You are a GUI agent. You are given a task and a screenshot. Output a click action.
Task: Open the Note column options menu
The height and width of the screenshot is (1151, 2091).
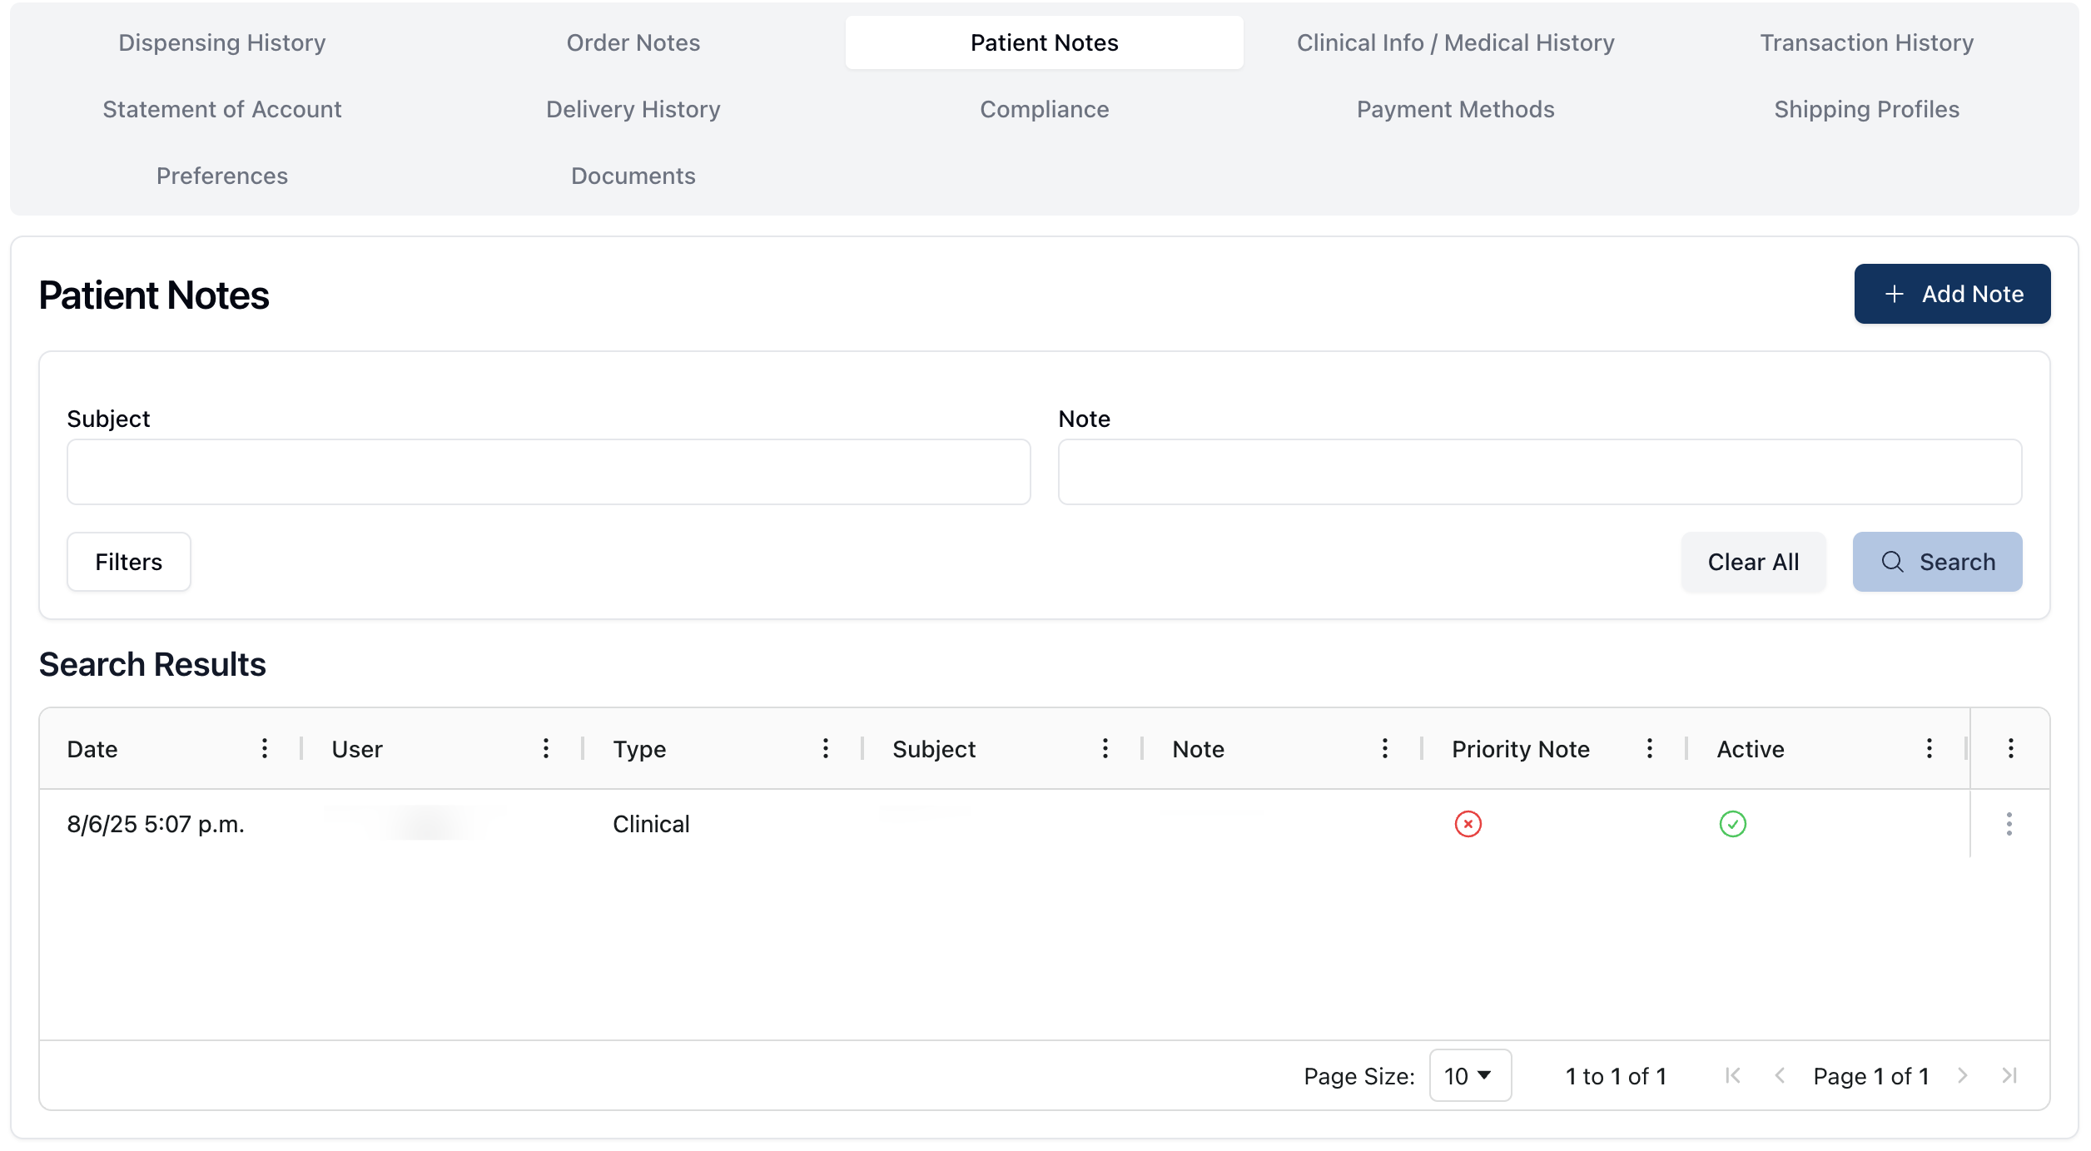click(1384, 748)
